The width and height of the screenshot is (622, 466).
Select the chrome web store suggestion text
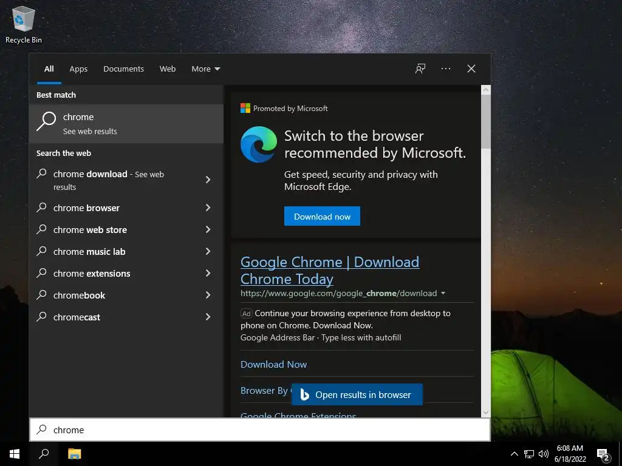pos(90,229)
